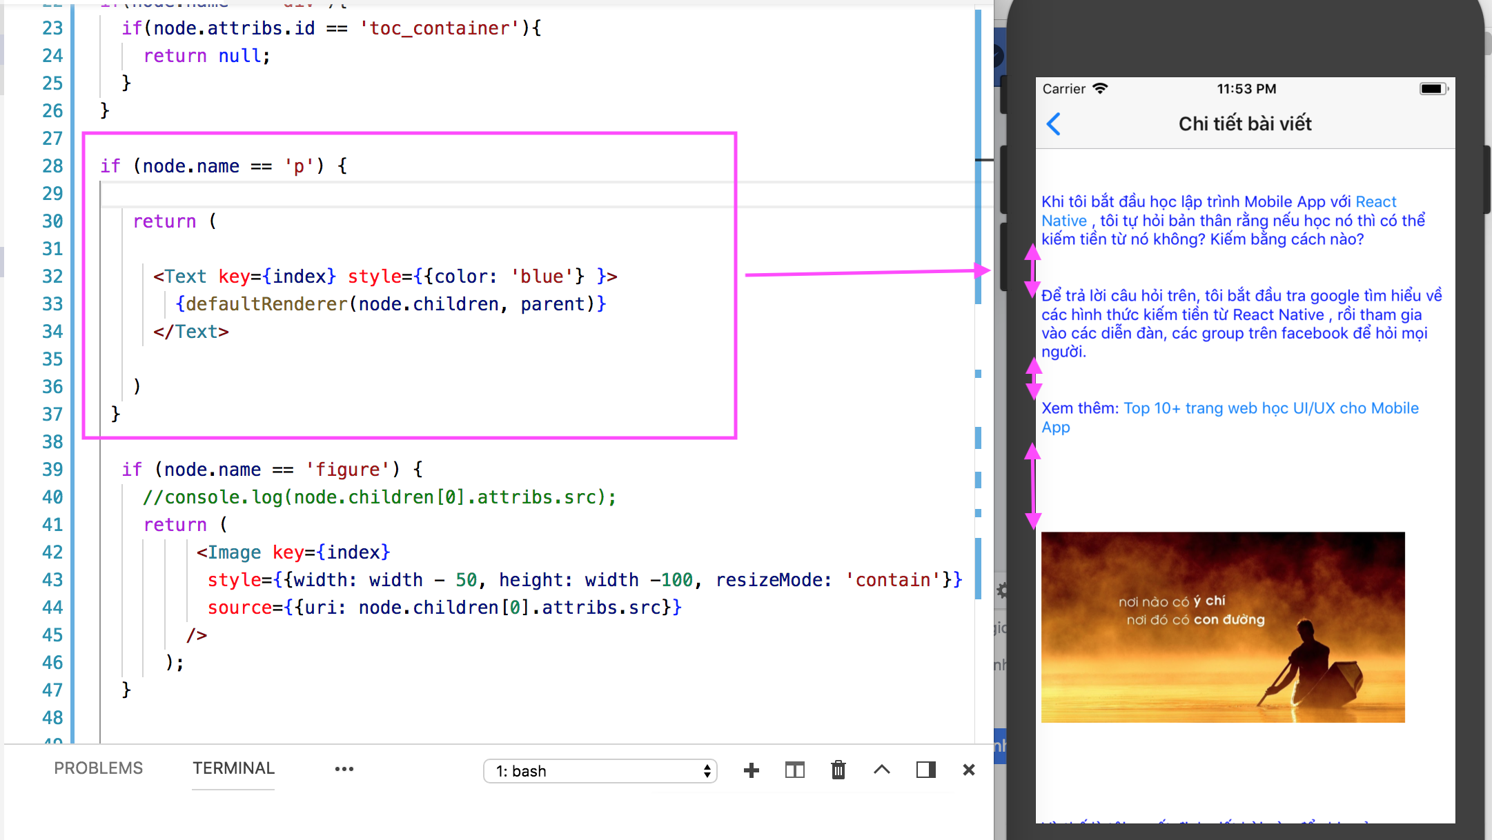Kill terminal with trash icon
Image resolution: width=1492 pixels, height=840 pixels.
(838, 770)
